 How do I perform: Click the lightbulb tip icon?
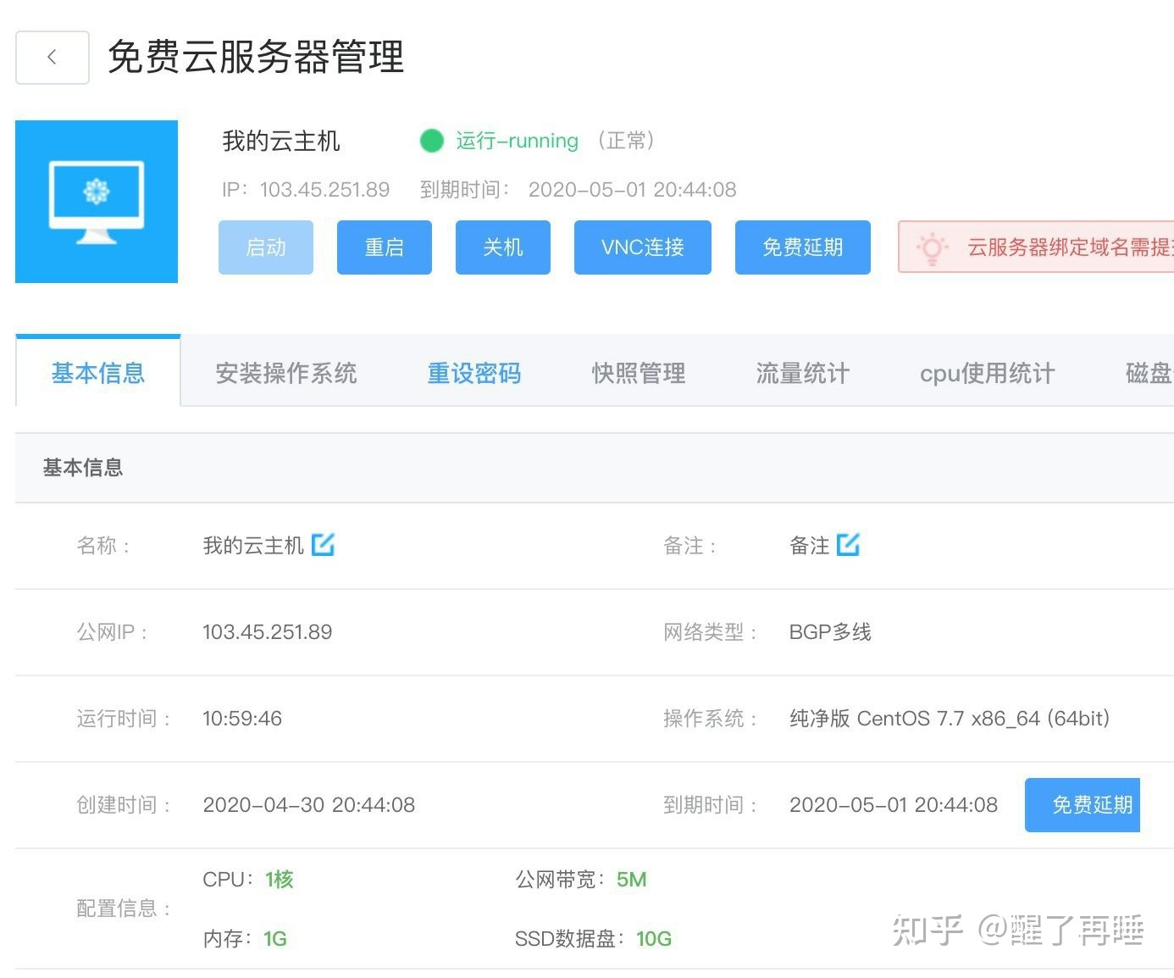(x=932, y=247)
